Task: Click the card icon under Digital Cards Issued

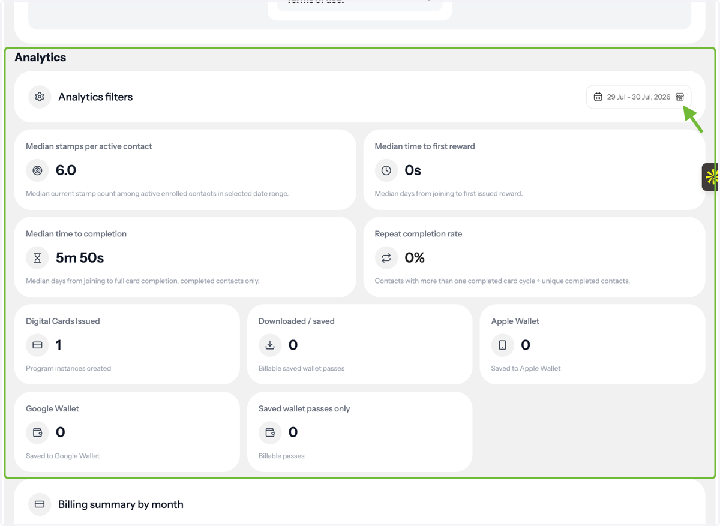Action: [x=37, y=345]
